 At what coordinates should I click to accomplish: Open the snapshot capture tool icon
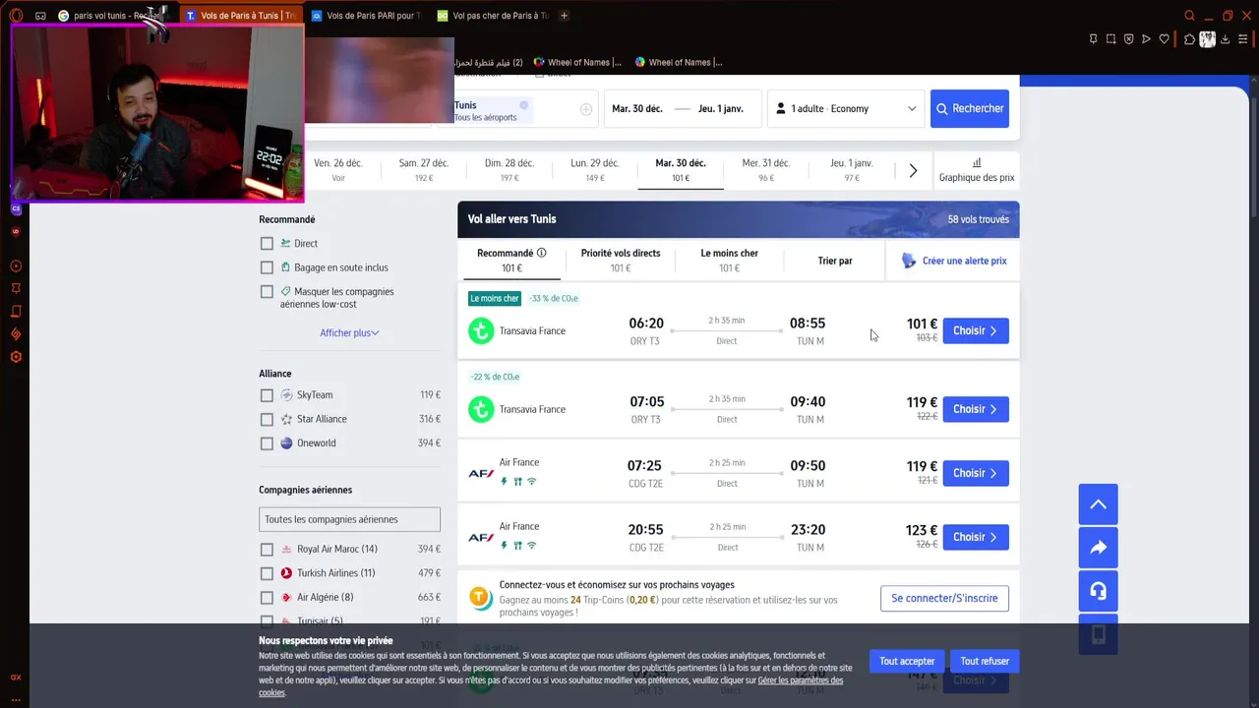1110,39
